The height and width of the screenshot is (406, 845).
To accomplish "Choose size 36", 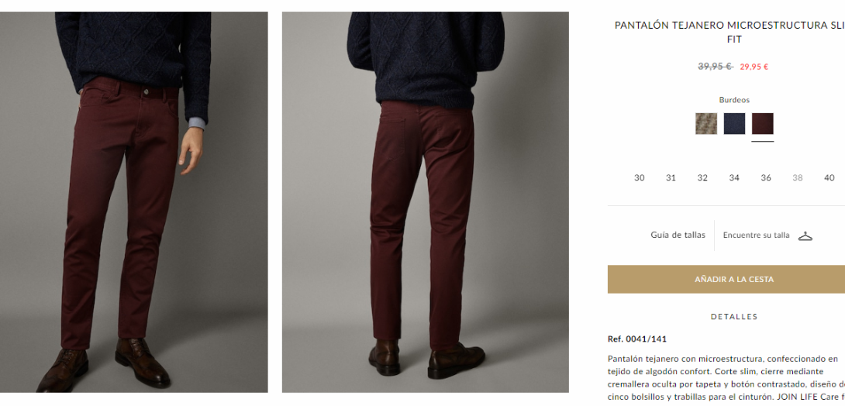I will 766,177.
